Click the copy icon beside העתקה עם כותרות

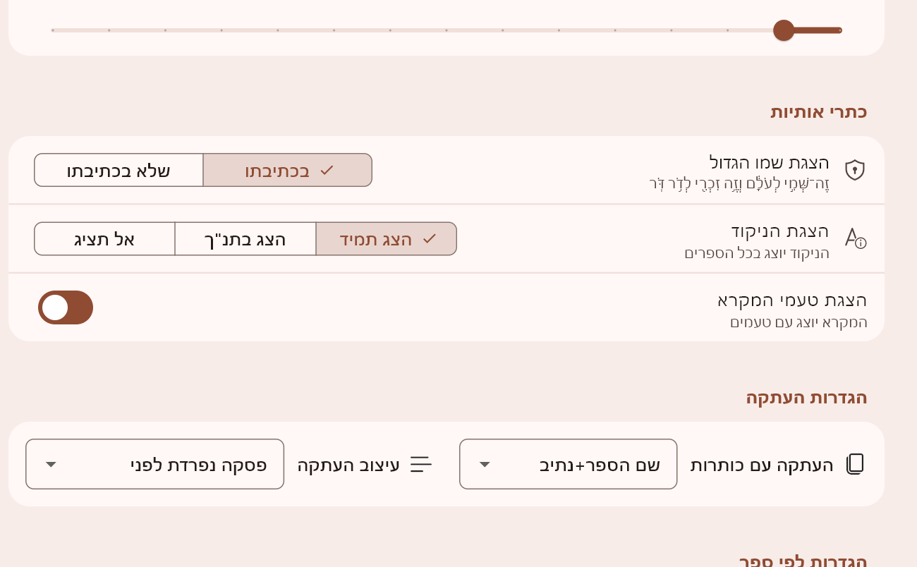point(855,464)
